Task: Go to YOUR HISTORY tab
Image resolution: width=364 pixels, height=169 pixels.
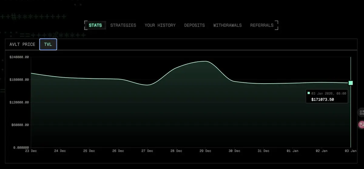Action: [x=160, y=25]
